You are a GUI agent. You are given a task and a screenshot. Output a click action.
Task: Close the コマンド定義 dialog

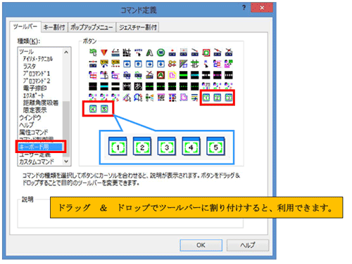tap(262, 8)
